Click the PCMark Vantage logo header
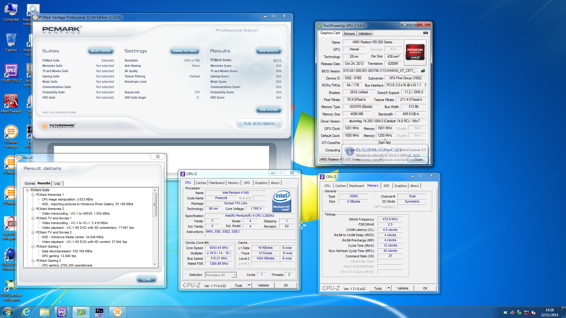 click(x=62, y=30)
